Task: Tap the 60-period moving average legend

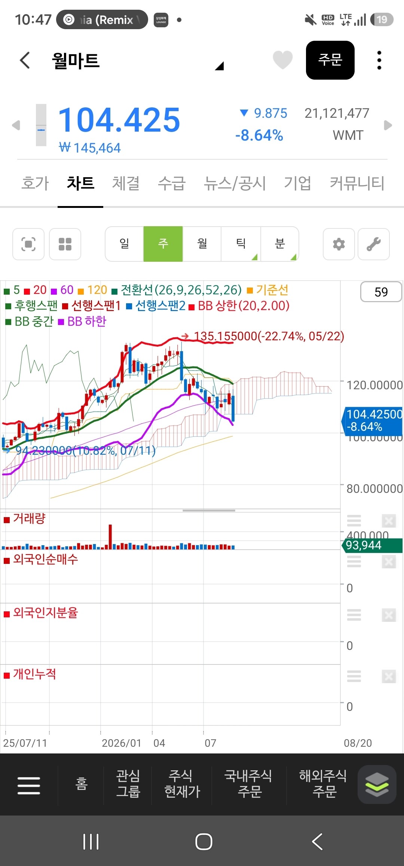Action: pos(62,290)
